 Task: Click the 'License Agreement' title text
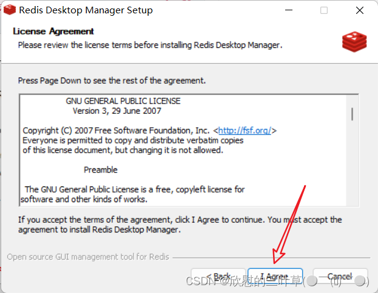(53, 31)
